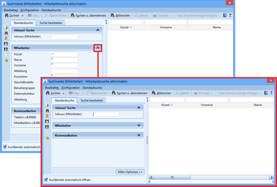Click Abbrechen in back window toolbar

click(x=120, y=15)
